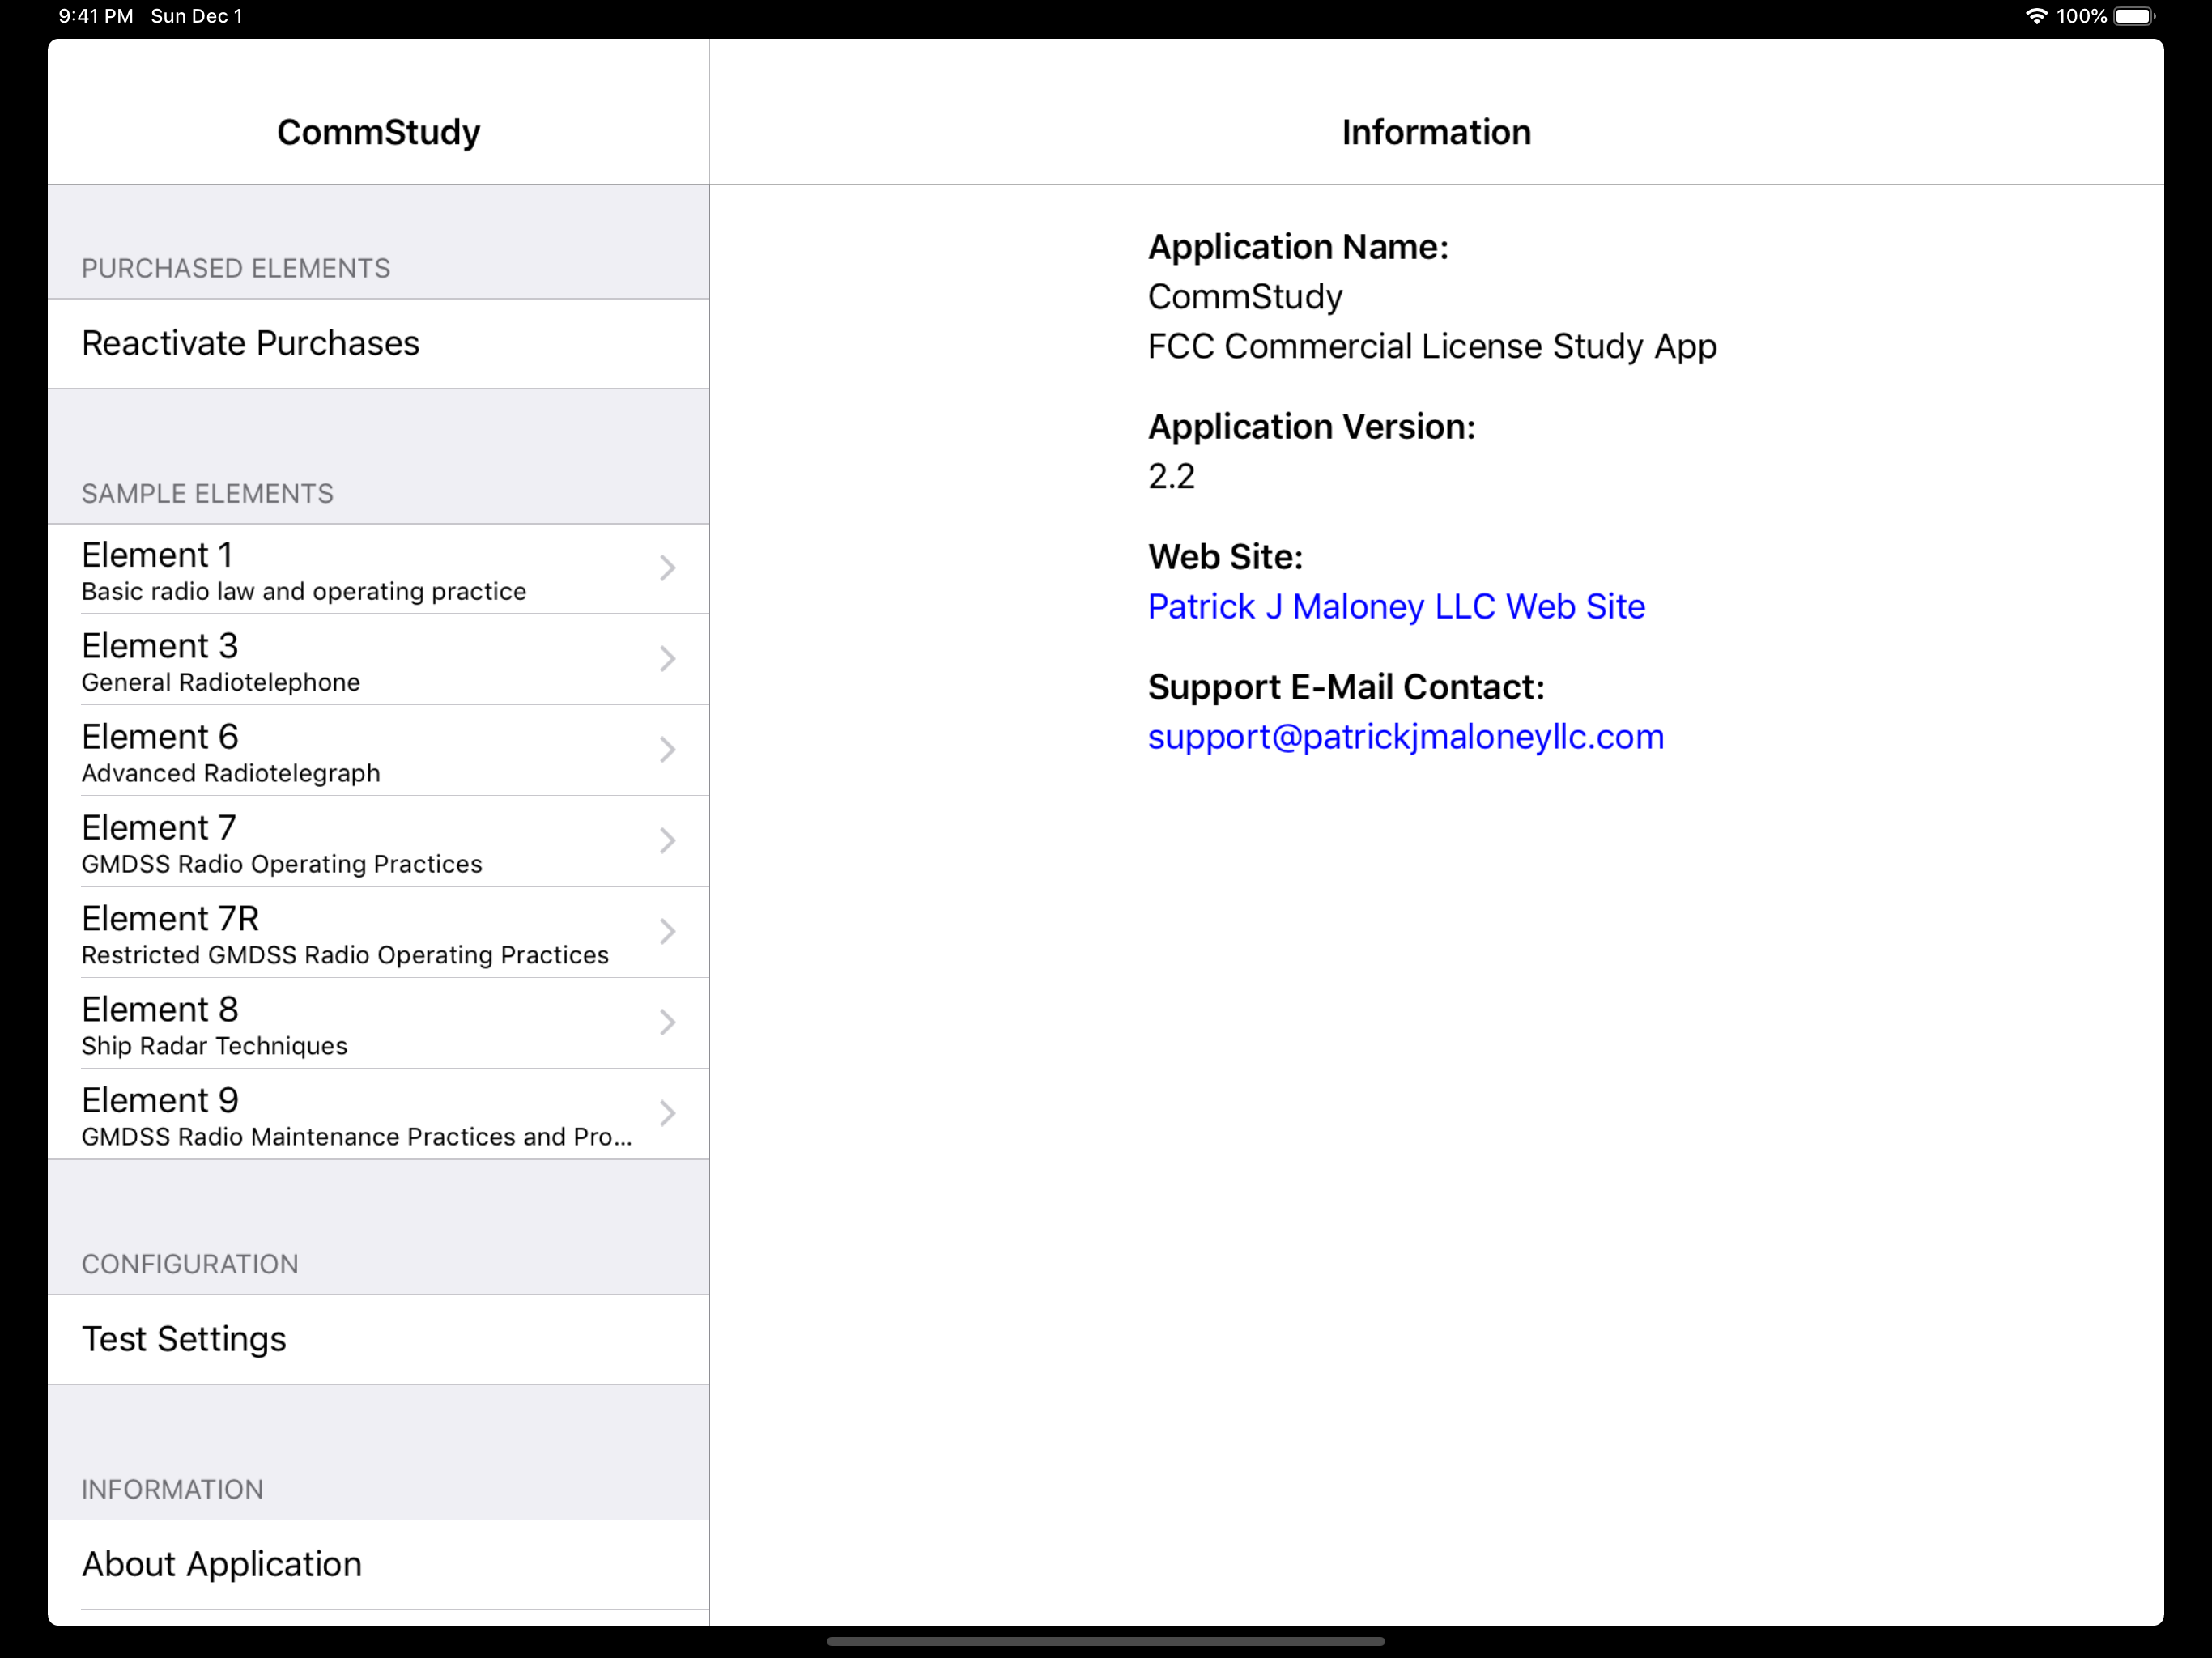Image resolution: width=2212 pixels, height=1658 pixels.
Task: Click the support e-mail address link
Action: click(x=1405, y=736)
